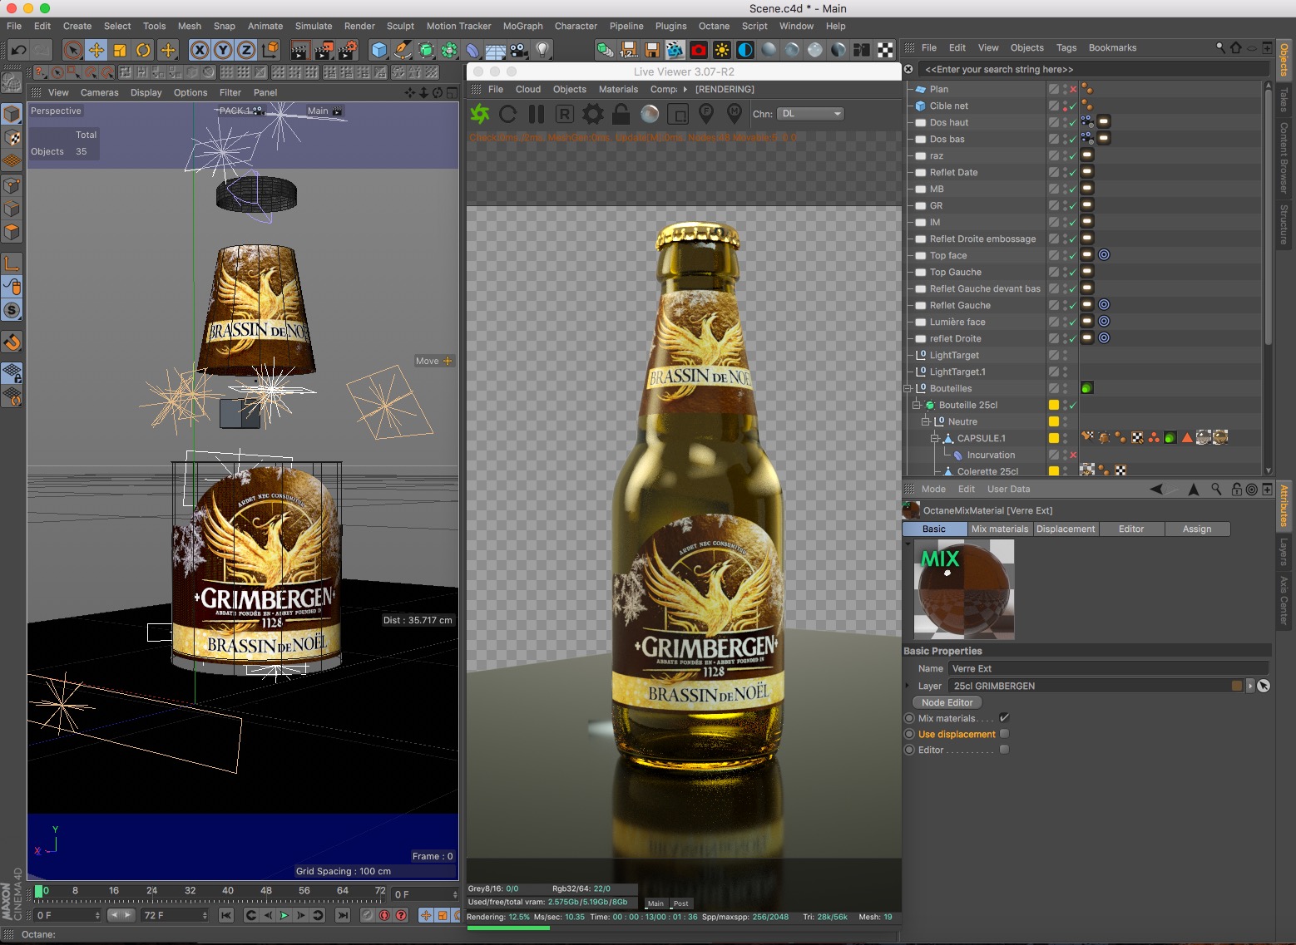The width and height of the screenshot is (1296, 945).
Task: Click the yellow layer swatch for Neutre
Action: 1054,421
